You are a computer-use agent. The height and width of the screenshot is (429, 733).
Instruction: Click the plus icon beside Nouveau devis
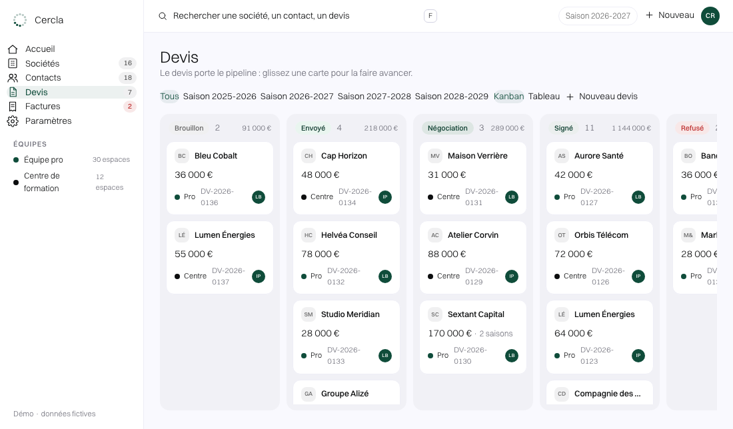click(x=570, y=97)
